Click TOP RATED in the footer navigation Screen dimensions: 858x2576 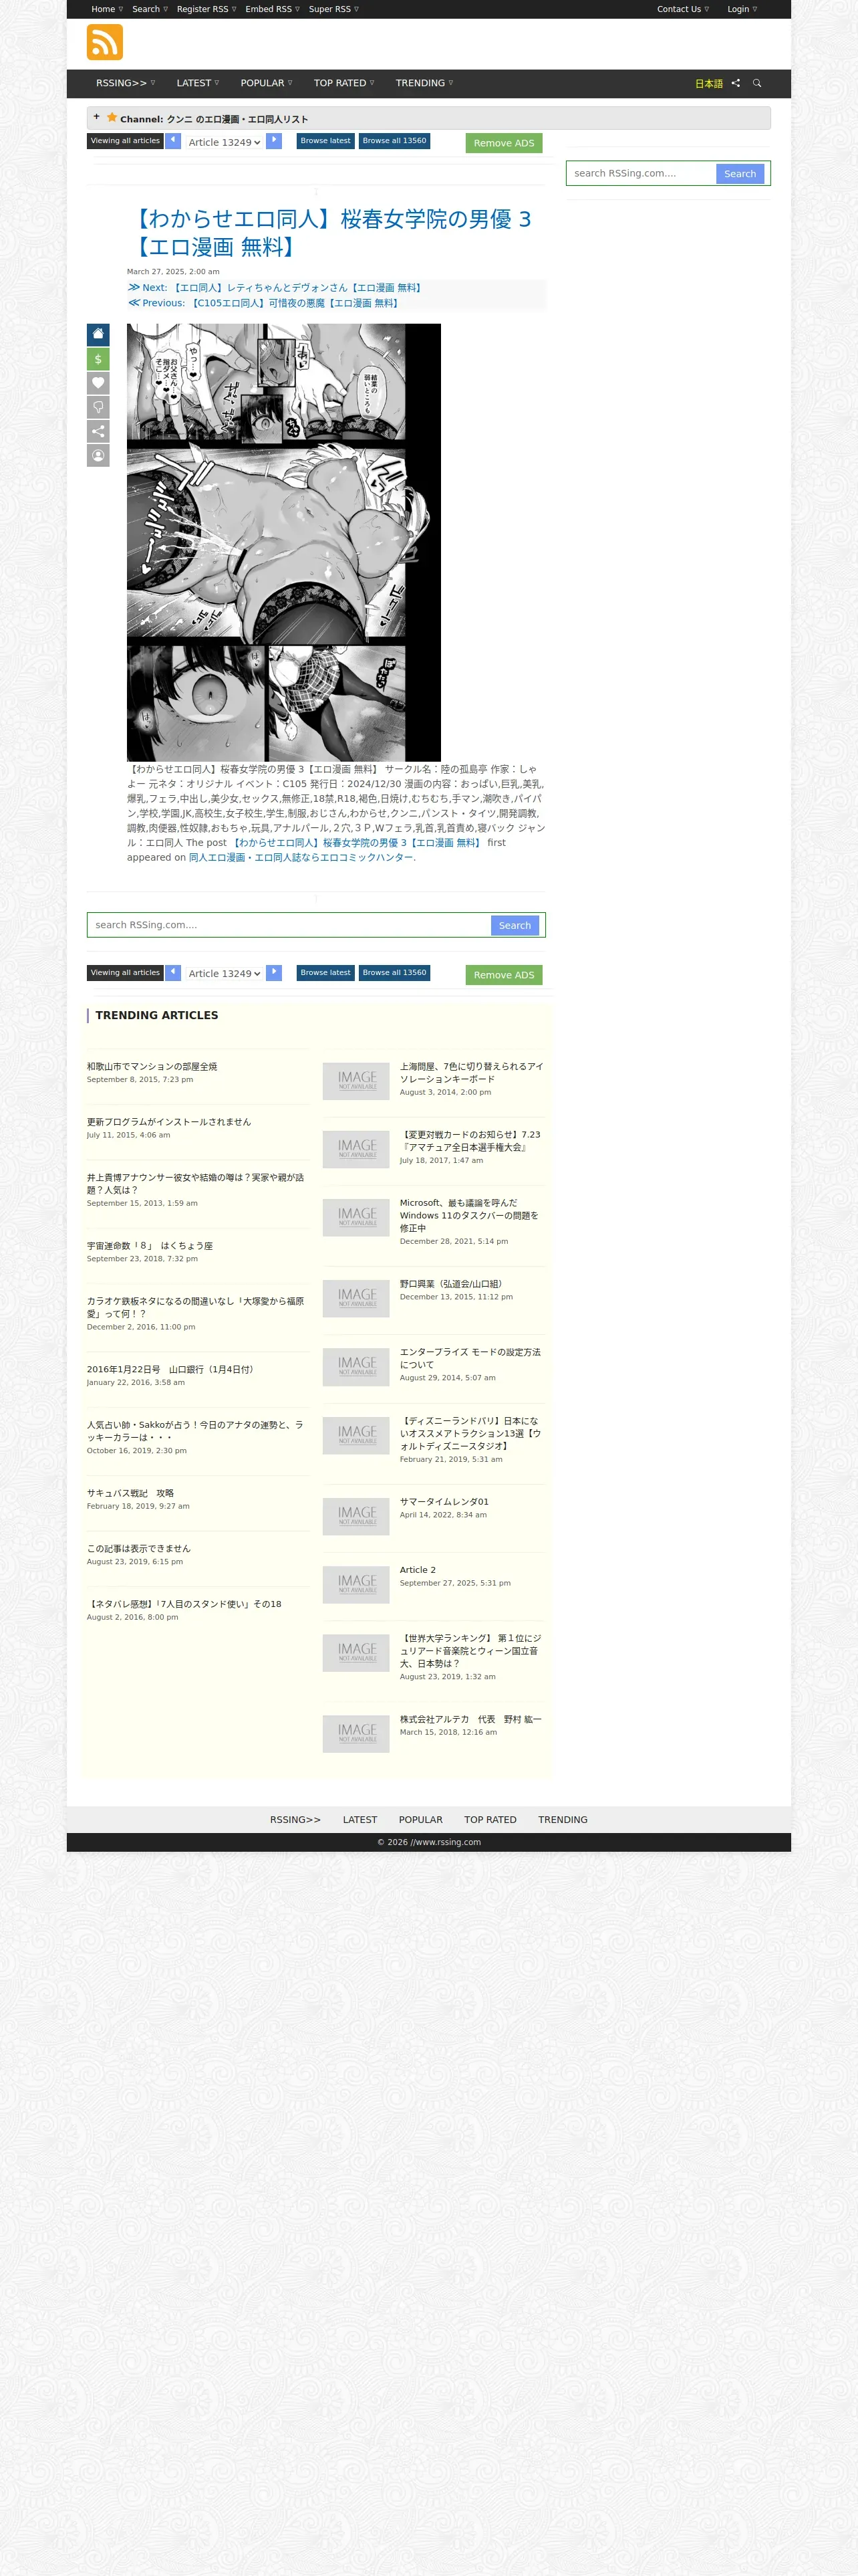(490, 1820)
